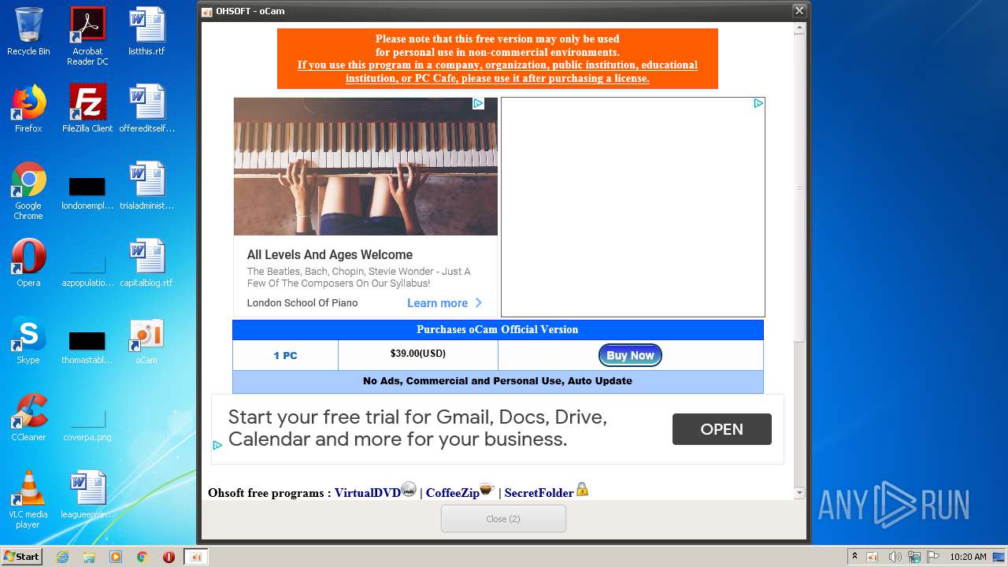Screen dimensions: 1008x567
Task: Click the piano ad AdChoices icon
Action: 478,103
